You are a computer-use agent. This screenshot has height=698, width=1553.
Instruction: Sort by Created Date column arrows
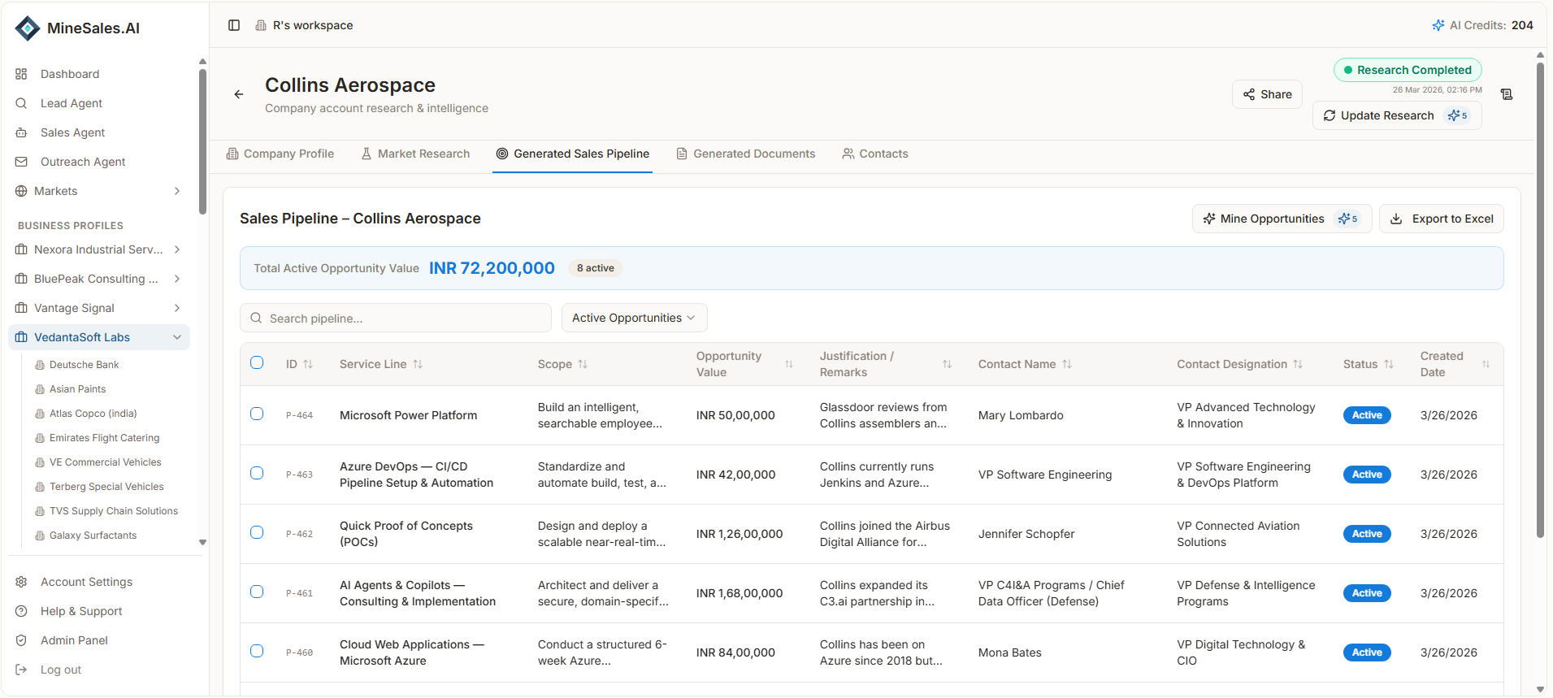click(1486, 364)
